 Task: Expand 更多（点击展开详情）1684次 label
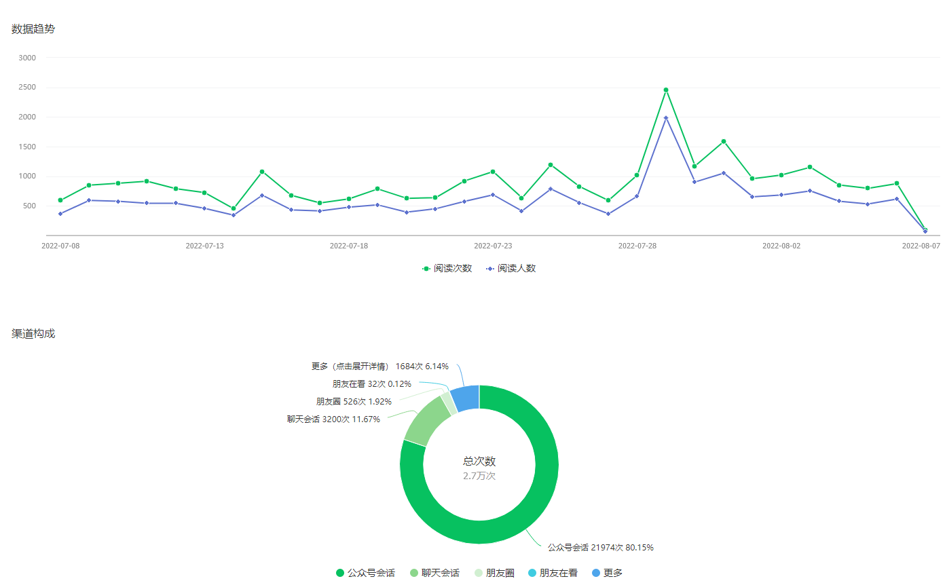pyautogui.click(x=379, y=367)
